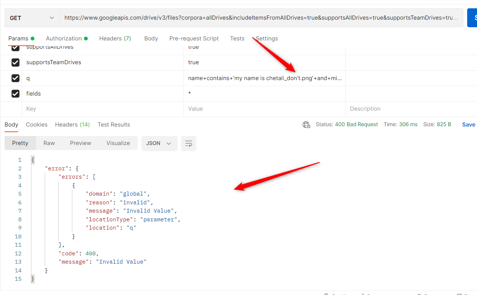Click the fields parameter value asterisk
477x295 pixels.
[x=190, y=94]
